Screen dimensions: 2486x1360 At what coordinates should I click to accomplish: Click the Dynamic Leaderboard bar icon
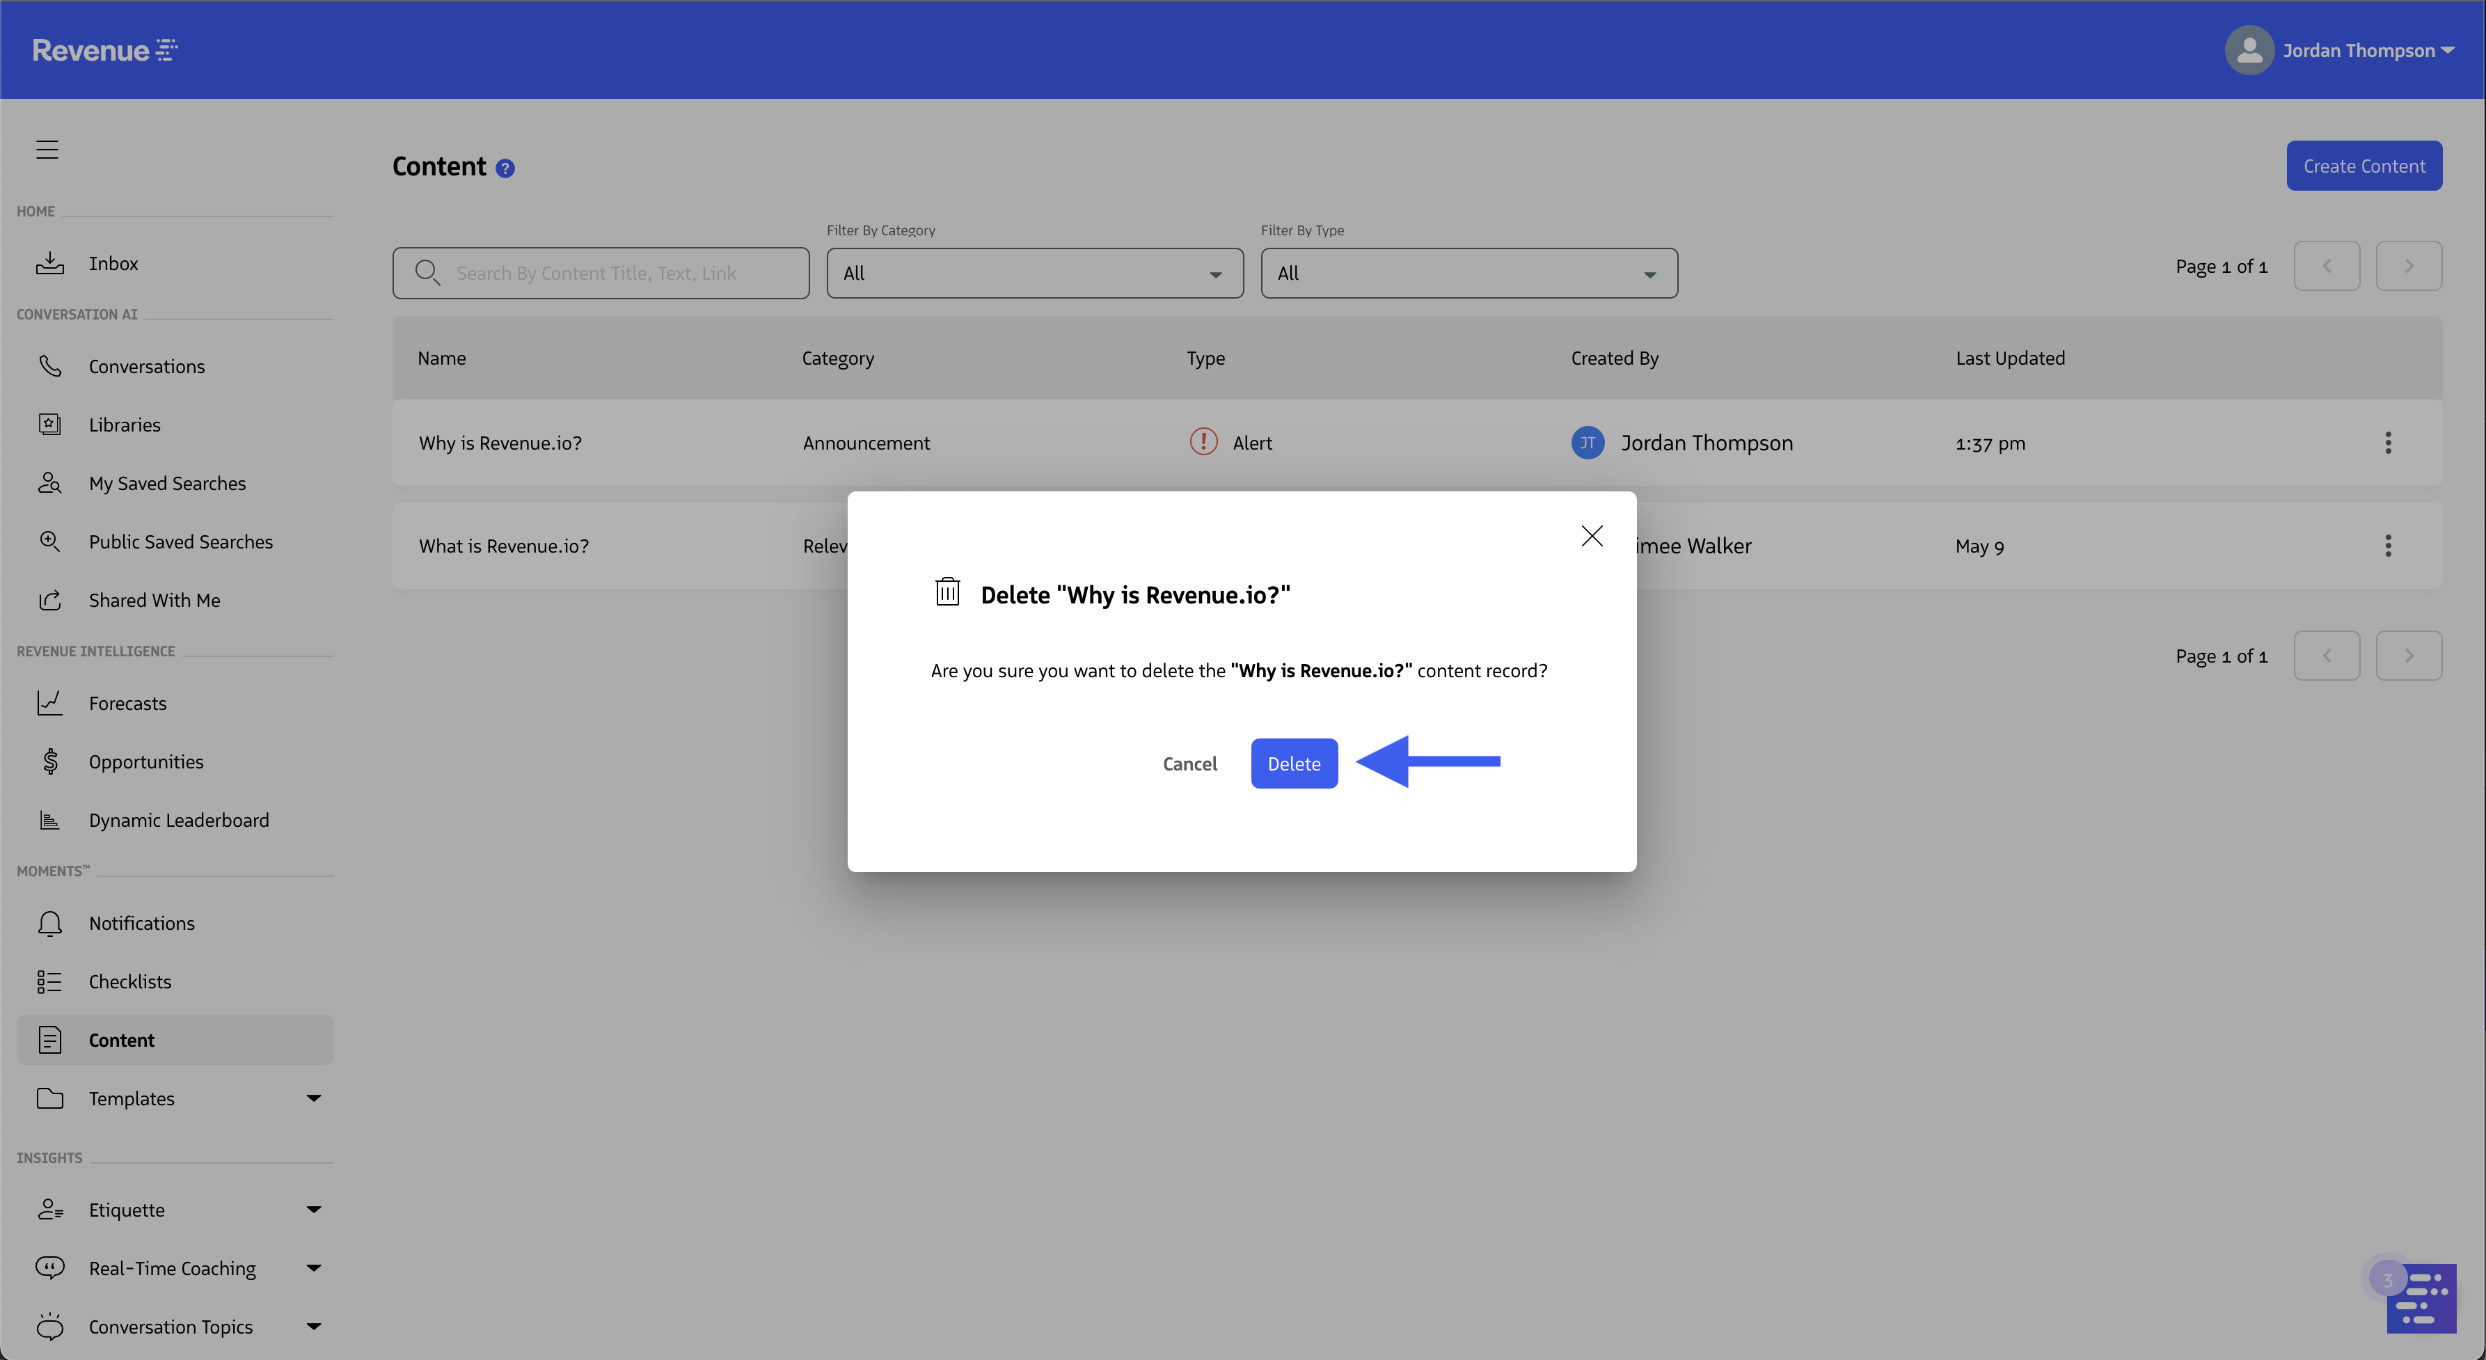tap(50, 819)
